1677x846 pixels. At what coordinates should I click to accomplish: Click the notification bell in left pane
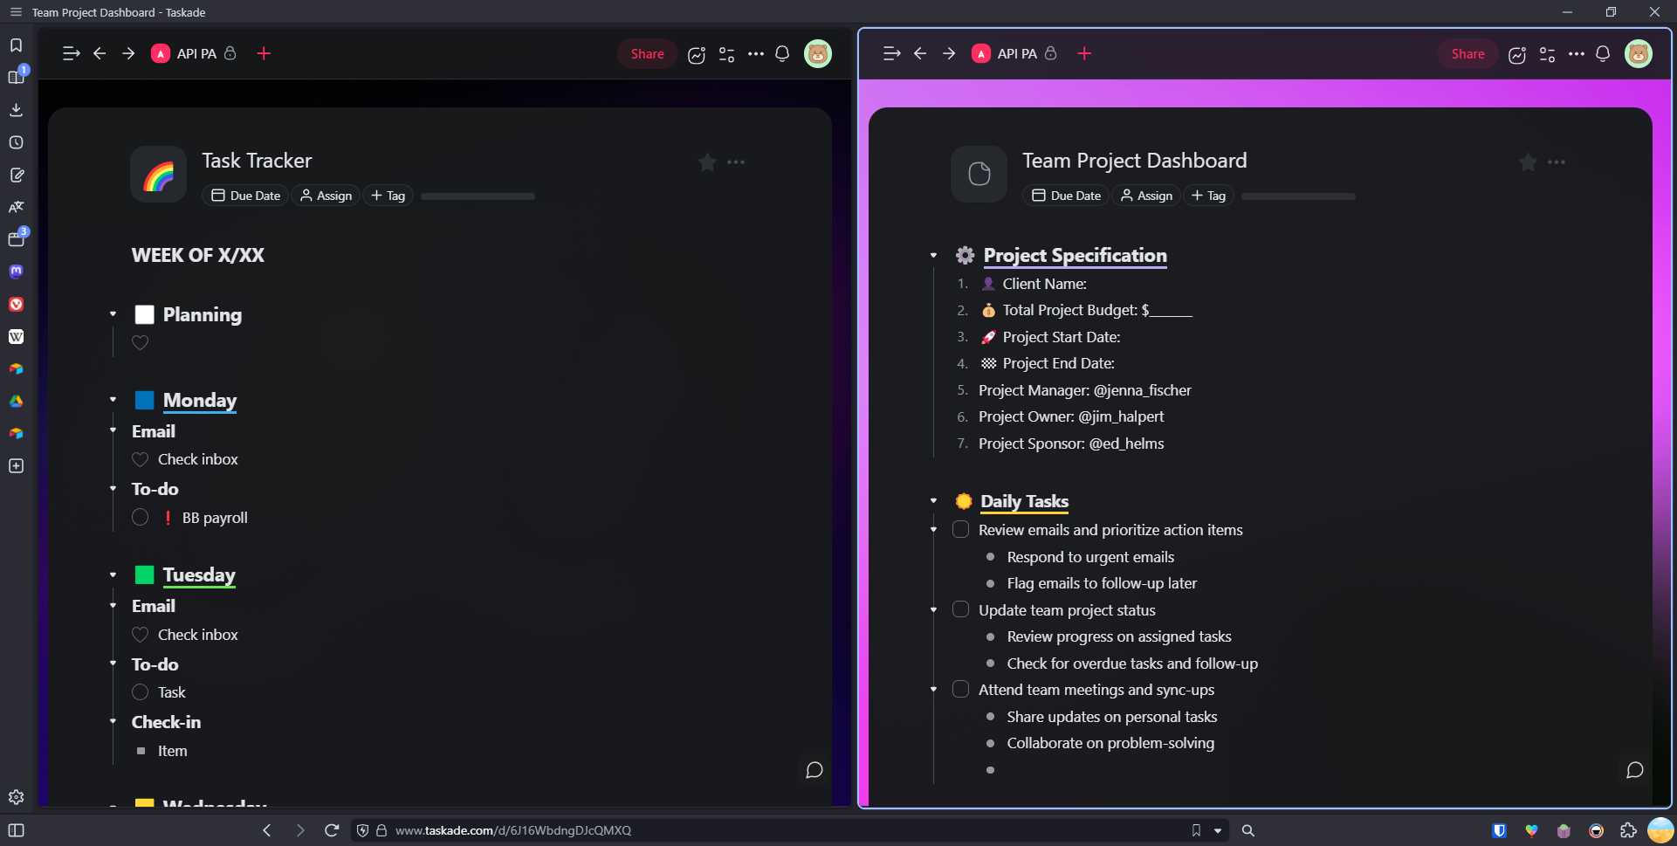click(782, 54)
